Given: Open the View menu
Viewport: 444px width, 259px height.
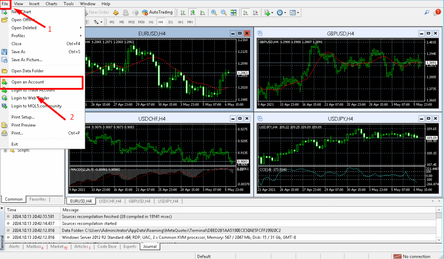Looking at the screenshot, I should pos(18,3).
